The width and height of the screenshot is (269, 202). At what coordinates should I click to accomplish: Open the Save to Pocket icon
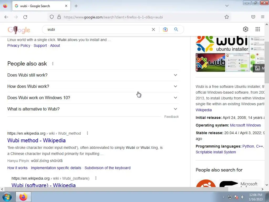point(253,17)
